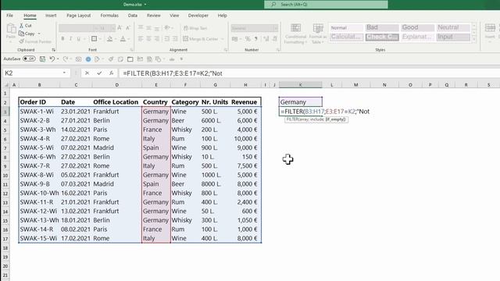Toggle Bold formatting
Viewport: 500px width, 281px height.
point(62,39)
